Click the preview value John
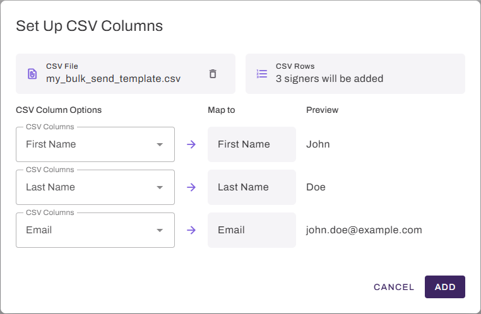 (x=318, y=144)
